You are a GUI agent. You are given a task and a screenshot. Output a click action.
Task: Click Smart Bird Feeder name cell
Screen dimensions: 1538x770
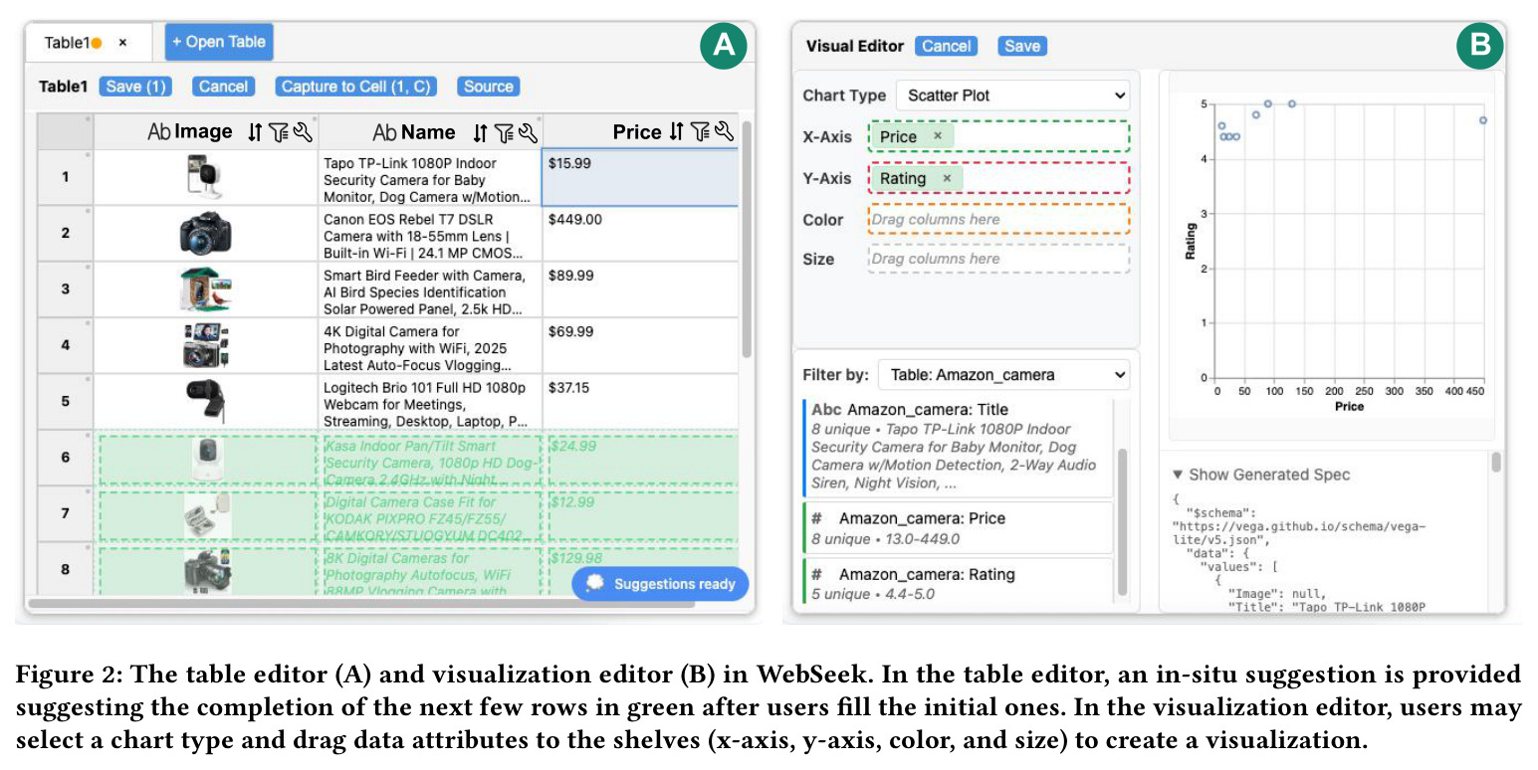coord(430,289)
